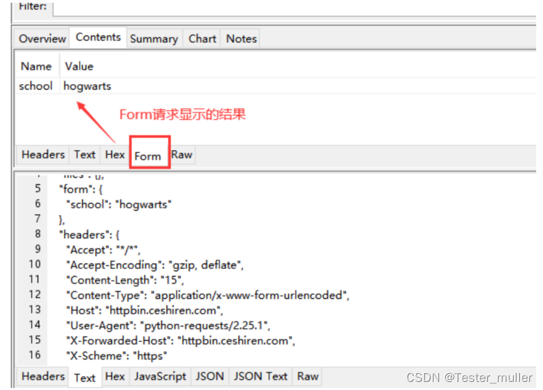Image resolution: width=543 pixels, height=390 pixels.
Task: Select the request Form tab
Action: point(148,156)
